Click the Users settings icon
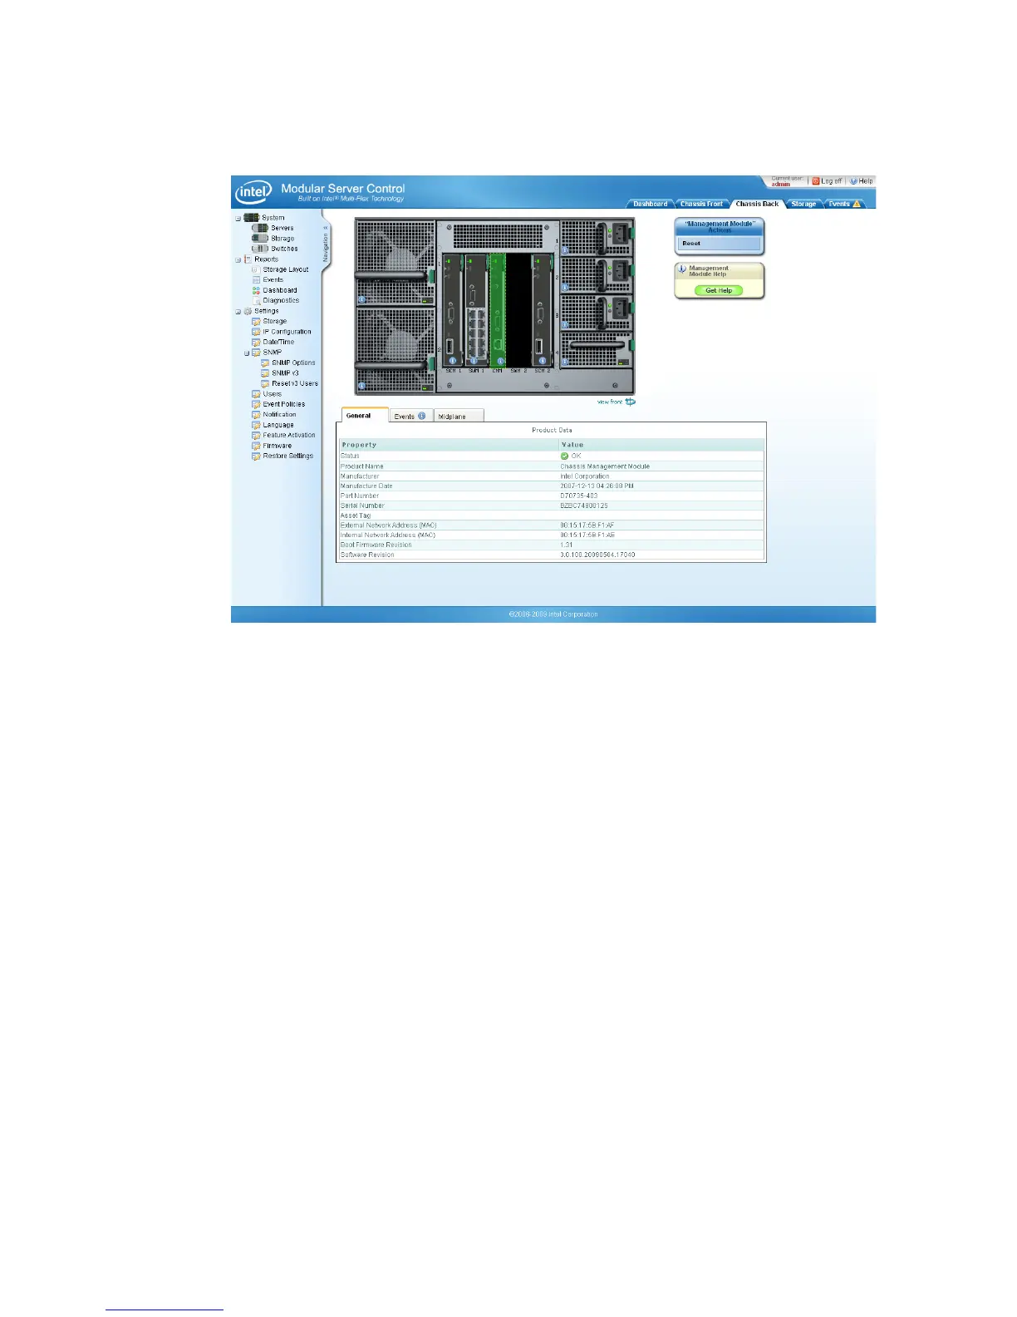1017x1317 pixels. [256, 394]
